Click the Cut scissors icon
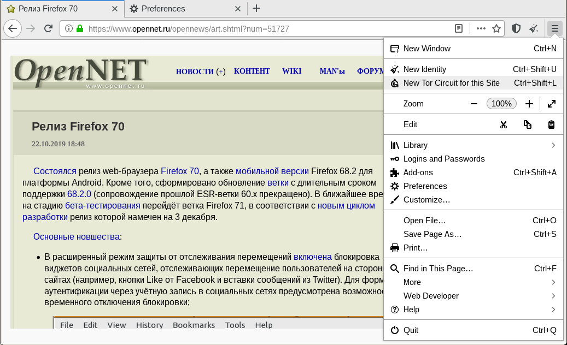Image resolution: width=567 pixels, height=345 pixels. coord(504,124)
